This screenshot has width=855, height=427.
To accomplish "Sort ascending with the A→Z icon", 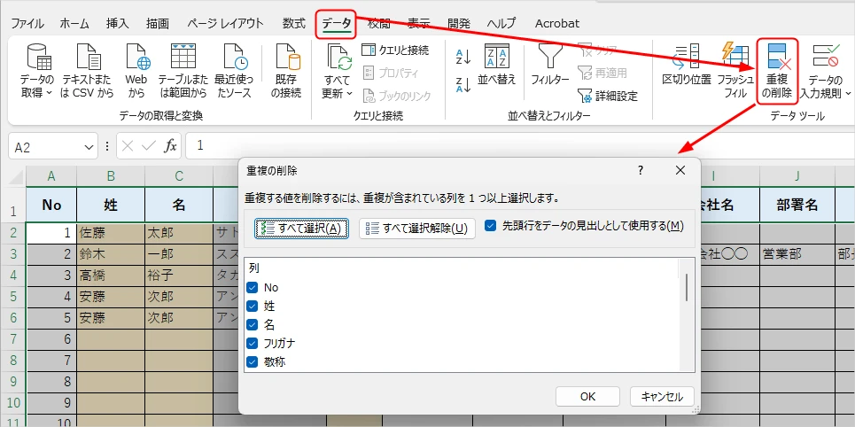I will [463, 56].
